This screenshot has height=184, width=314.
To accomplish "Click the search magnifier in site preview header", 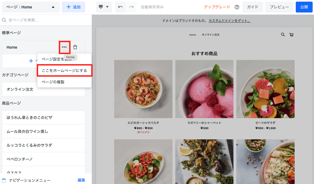I will pos(283,35).
